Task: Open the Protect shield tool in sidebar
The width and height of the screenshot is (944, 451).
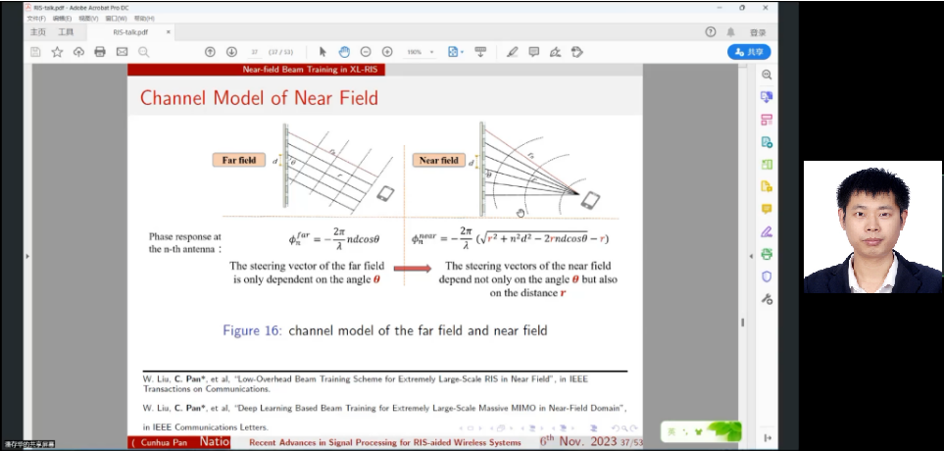Action: [x=767, y=276]
